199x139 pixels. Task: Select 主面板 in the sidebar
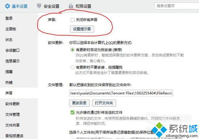pos(11,29)
